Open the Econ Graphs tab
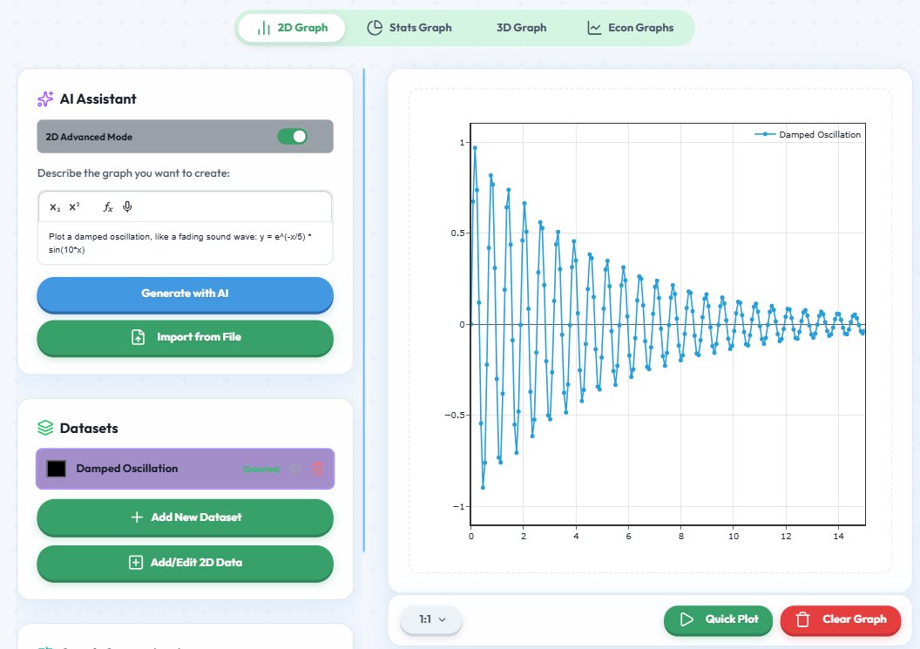Image resolution: width=920 pixels, height=649 pixels. tap(632, 27)
